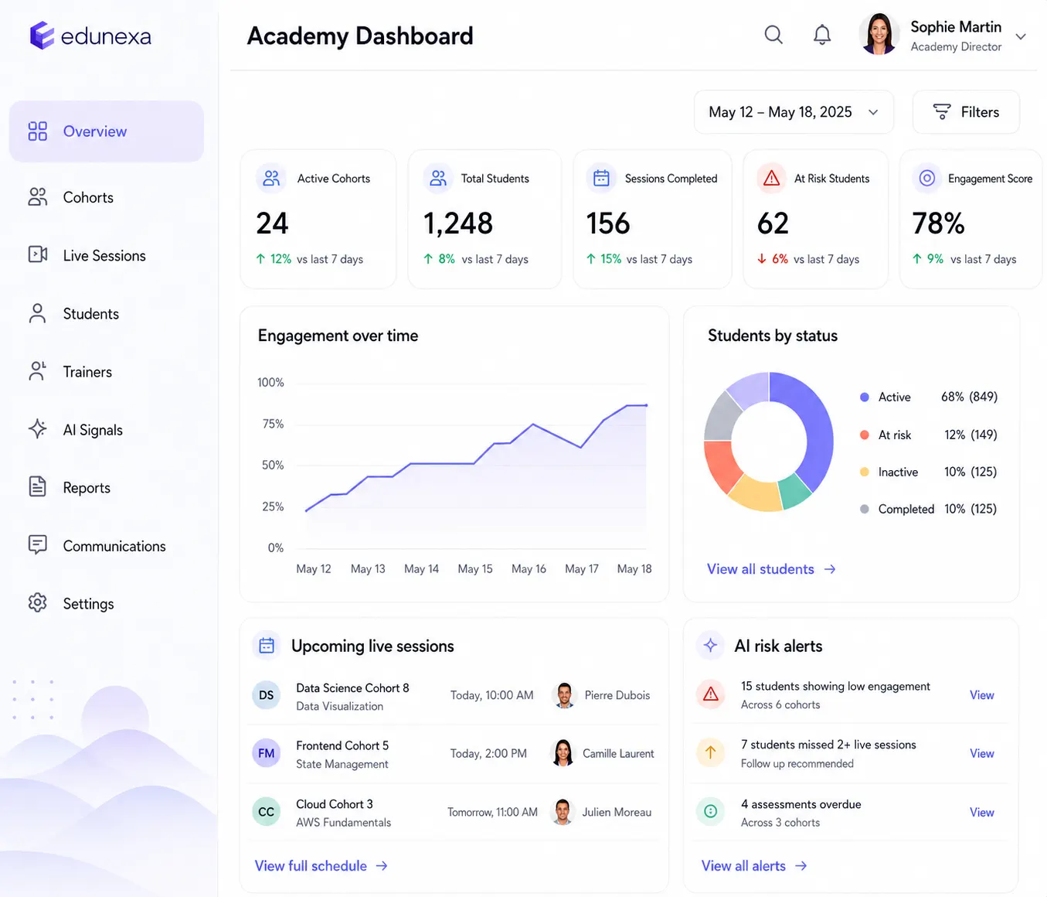Viewport: 1047px width, 897px height.
Task: Click the Upcoming live sessions calendar icon
Action: coord(267,645)
